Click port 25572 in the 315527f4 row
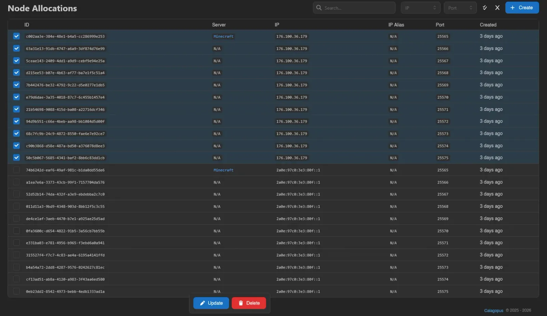The width and height of the screenshot is (547, 316). 443,255
